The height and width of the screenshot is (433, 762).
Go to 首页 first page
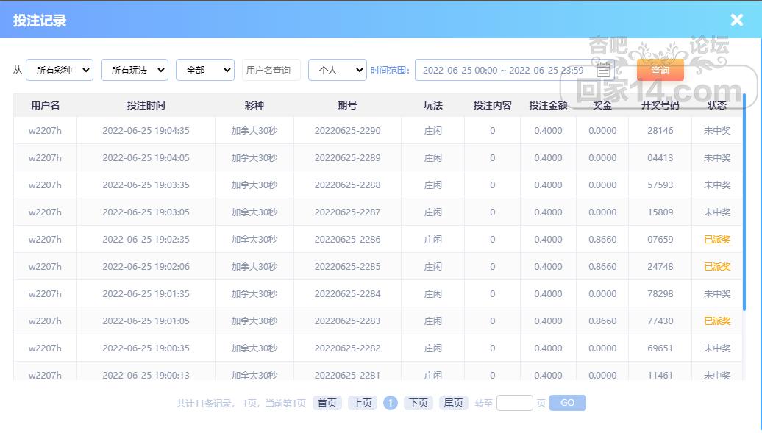(327, 403)
